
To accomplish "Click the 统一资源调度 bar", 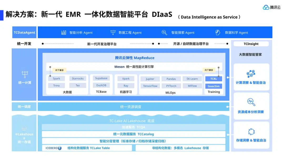I will pos(134,107).
